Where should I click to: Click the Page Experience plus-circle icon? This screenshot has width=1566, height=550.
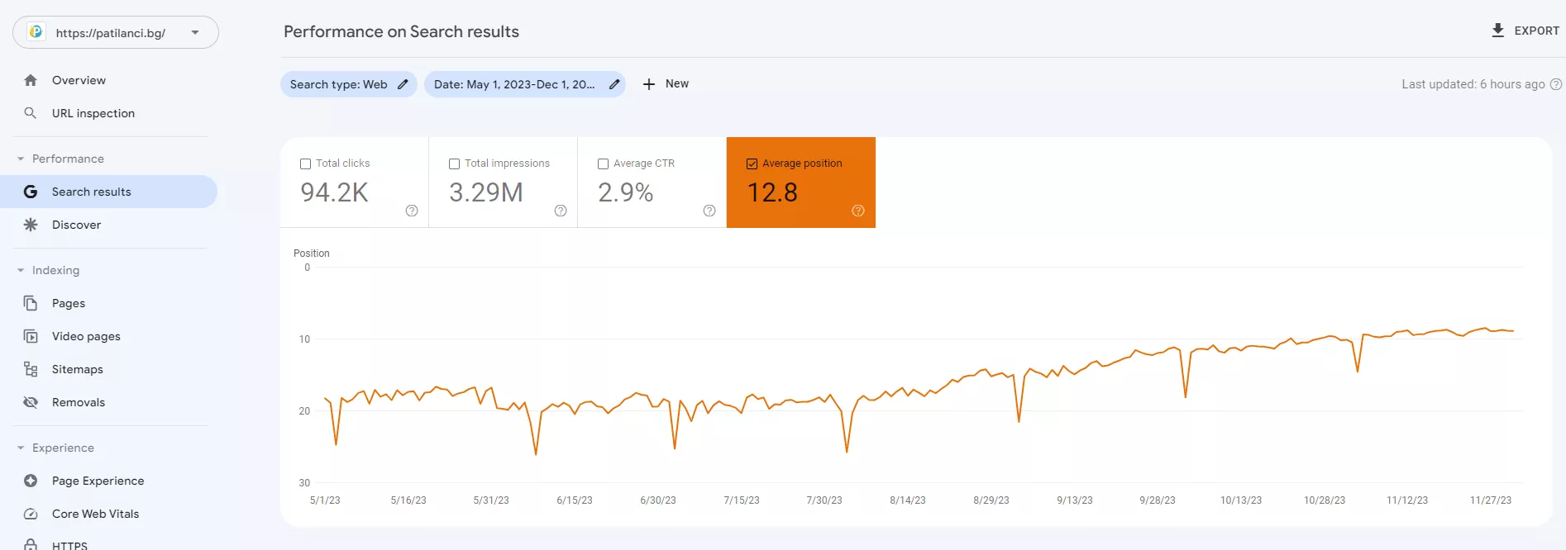[31, 481]
